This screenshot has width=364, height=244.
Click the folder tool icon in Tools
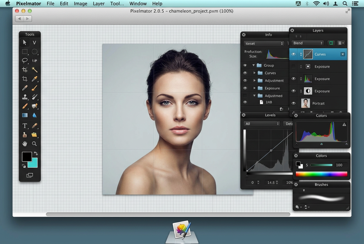(x=34, y=135)
